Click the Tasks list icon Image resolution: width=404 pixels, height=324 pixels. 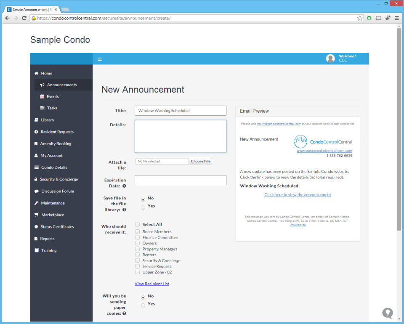pos(42,108)
